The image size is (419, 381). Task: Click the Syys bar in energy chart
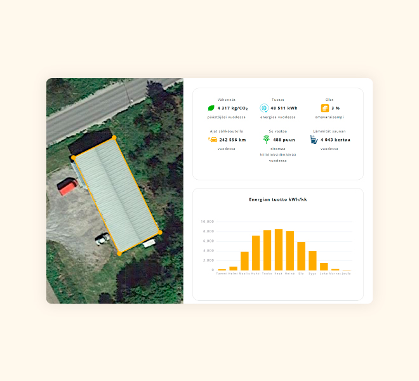(x=312, y=261)
